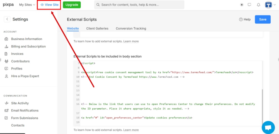This screenshot has width=279, height=134.
Task: Click the Form Submissions checkbox icon
Action: [x=6, y=118]
